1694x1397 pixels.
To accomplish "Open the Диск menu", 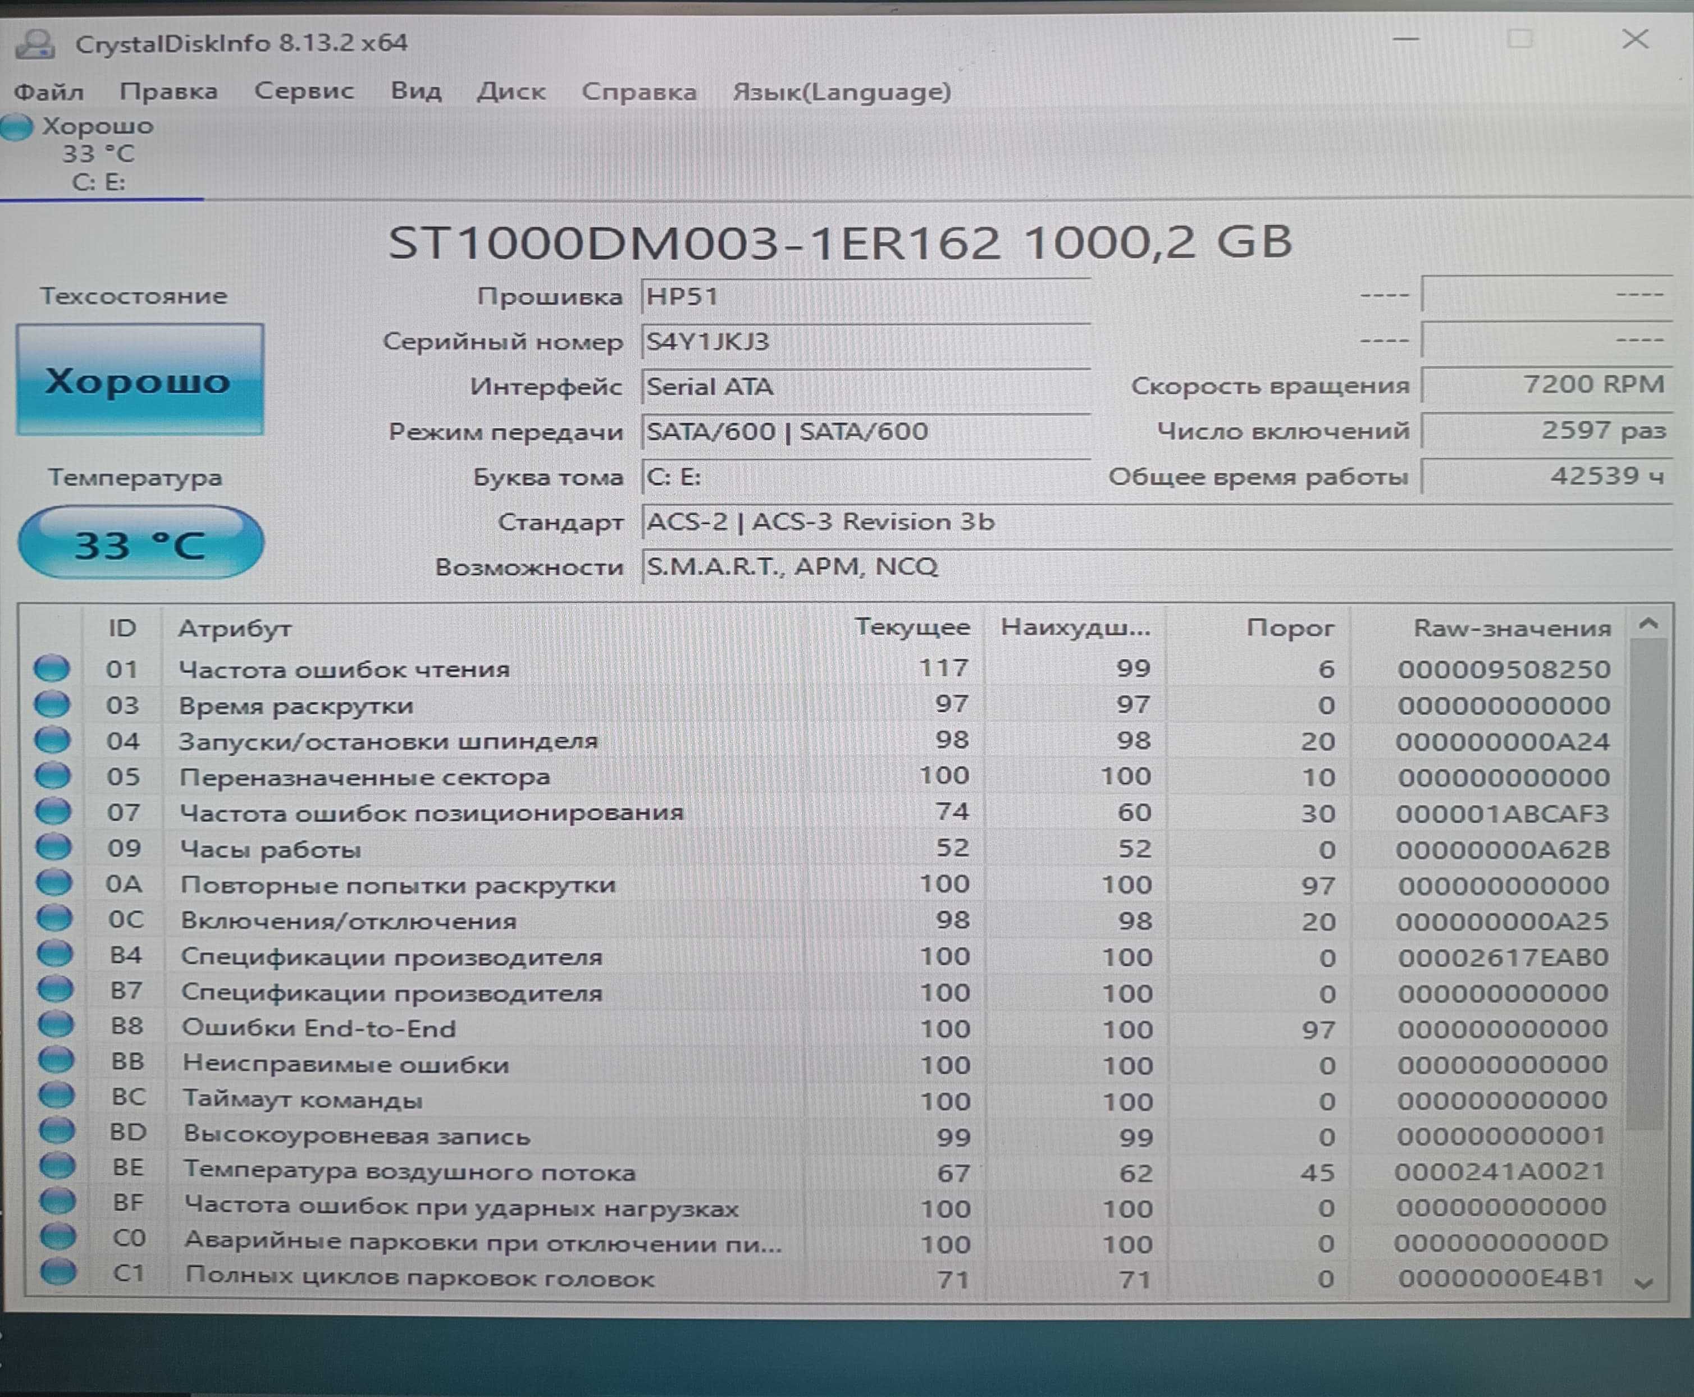I will click(512, 91).
